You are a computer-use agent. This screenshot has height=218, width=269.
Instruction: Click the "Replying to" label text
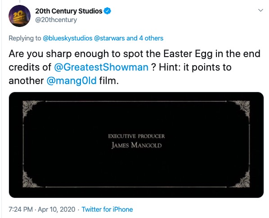pyautogui.click(x=25, y=38)
